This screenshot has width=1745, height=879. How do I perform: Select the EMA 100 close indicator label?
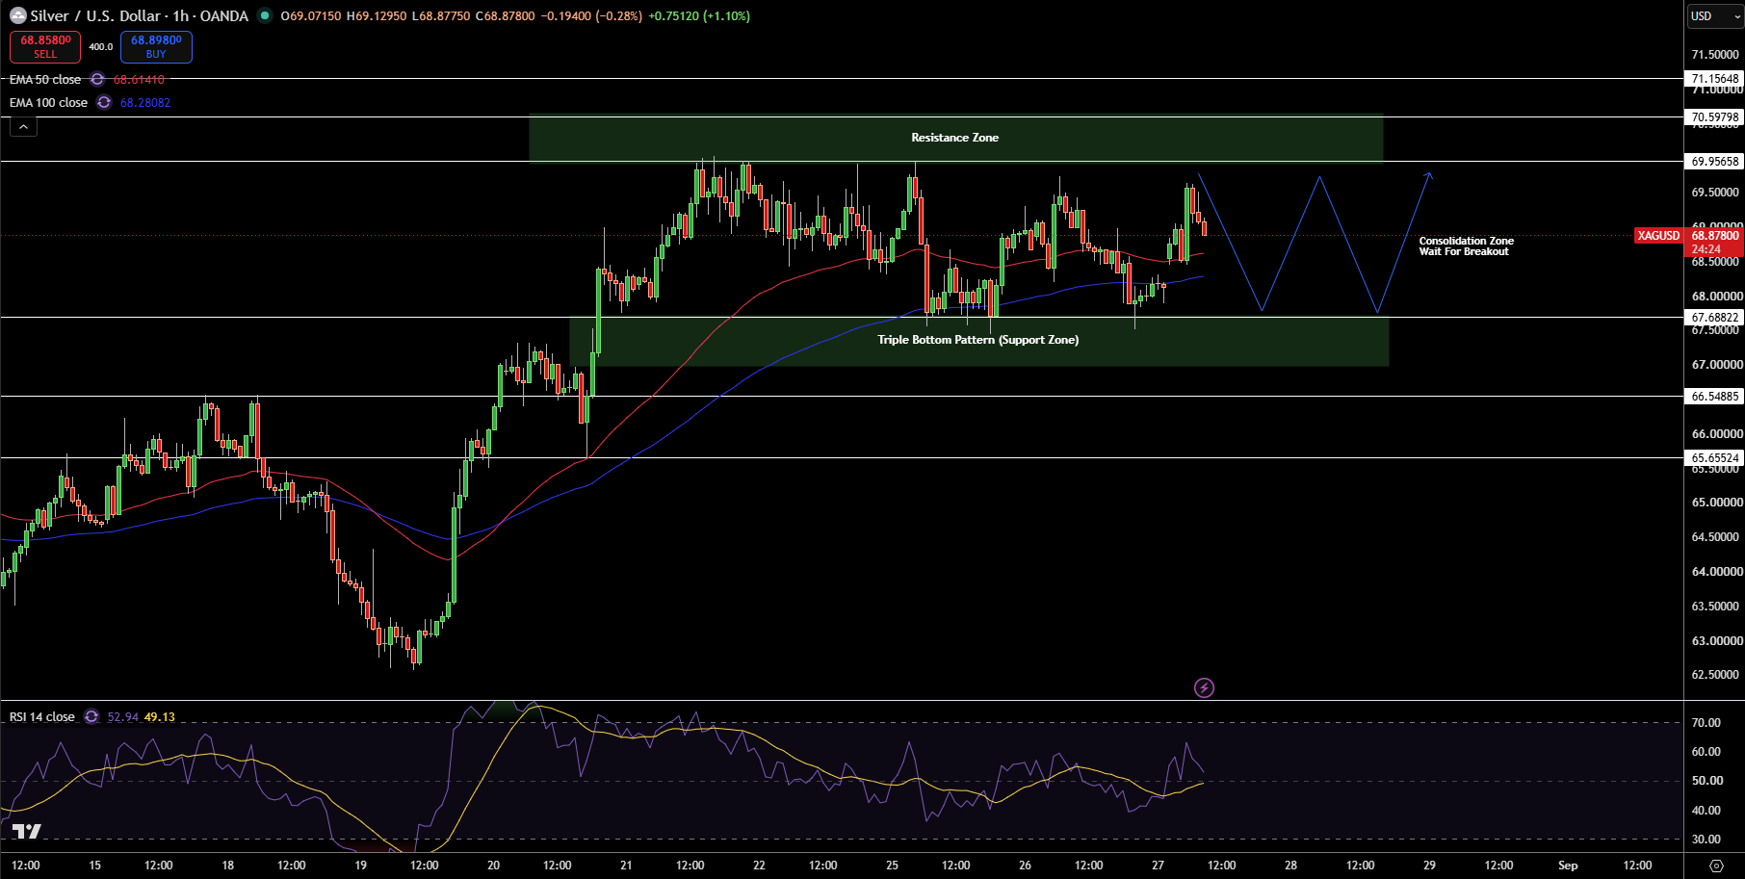coord(48,103)
